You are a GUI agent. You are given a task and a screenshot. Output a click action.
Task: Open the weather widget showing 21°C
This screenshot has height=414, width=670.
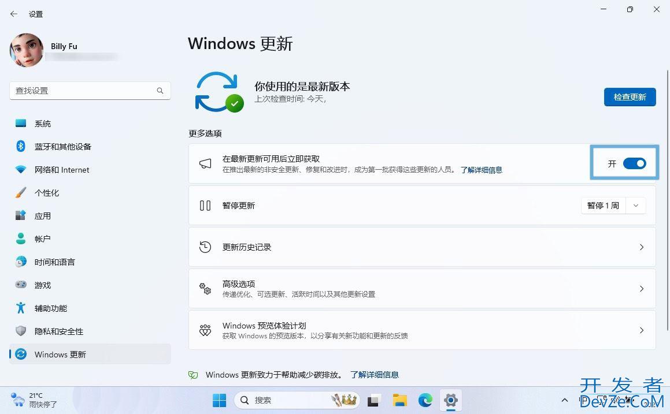[x=34, y=400]
